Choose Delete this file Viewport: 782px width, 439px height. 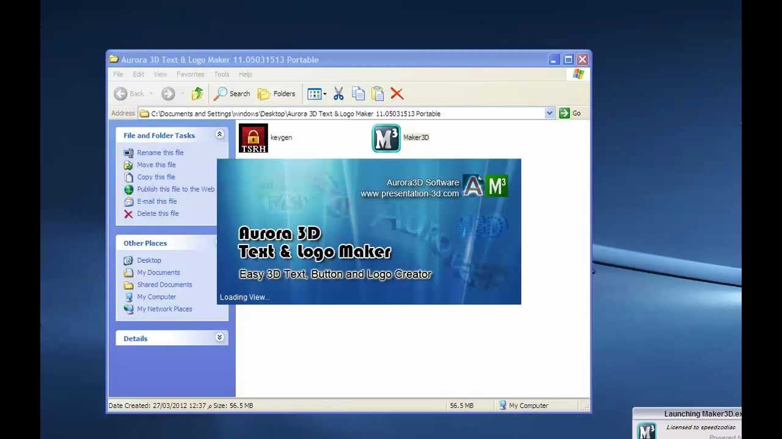pos(158,213)
